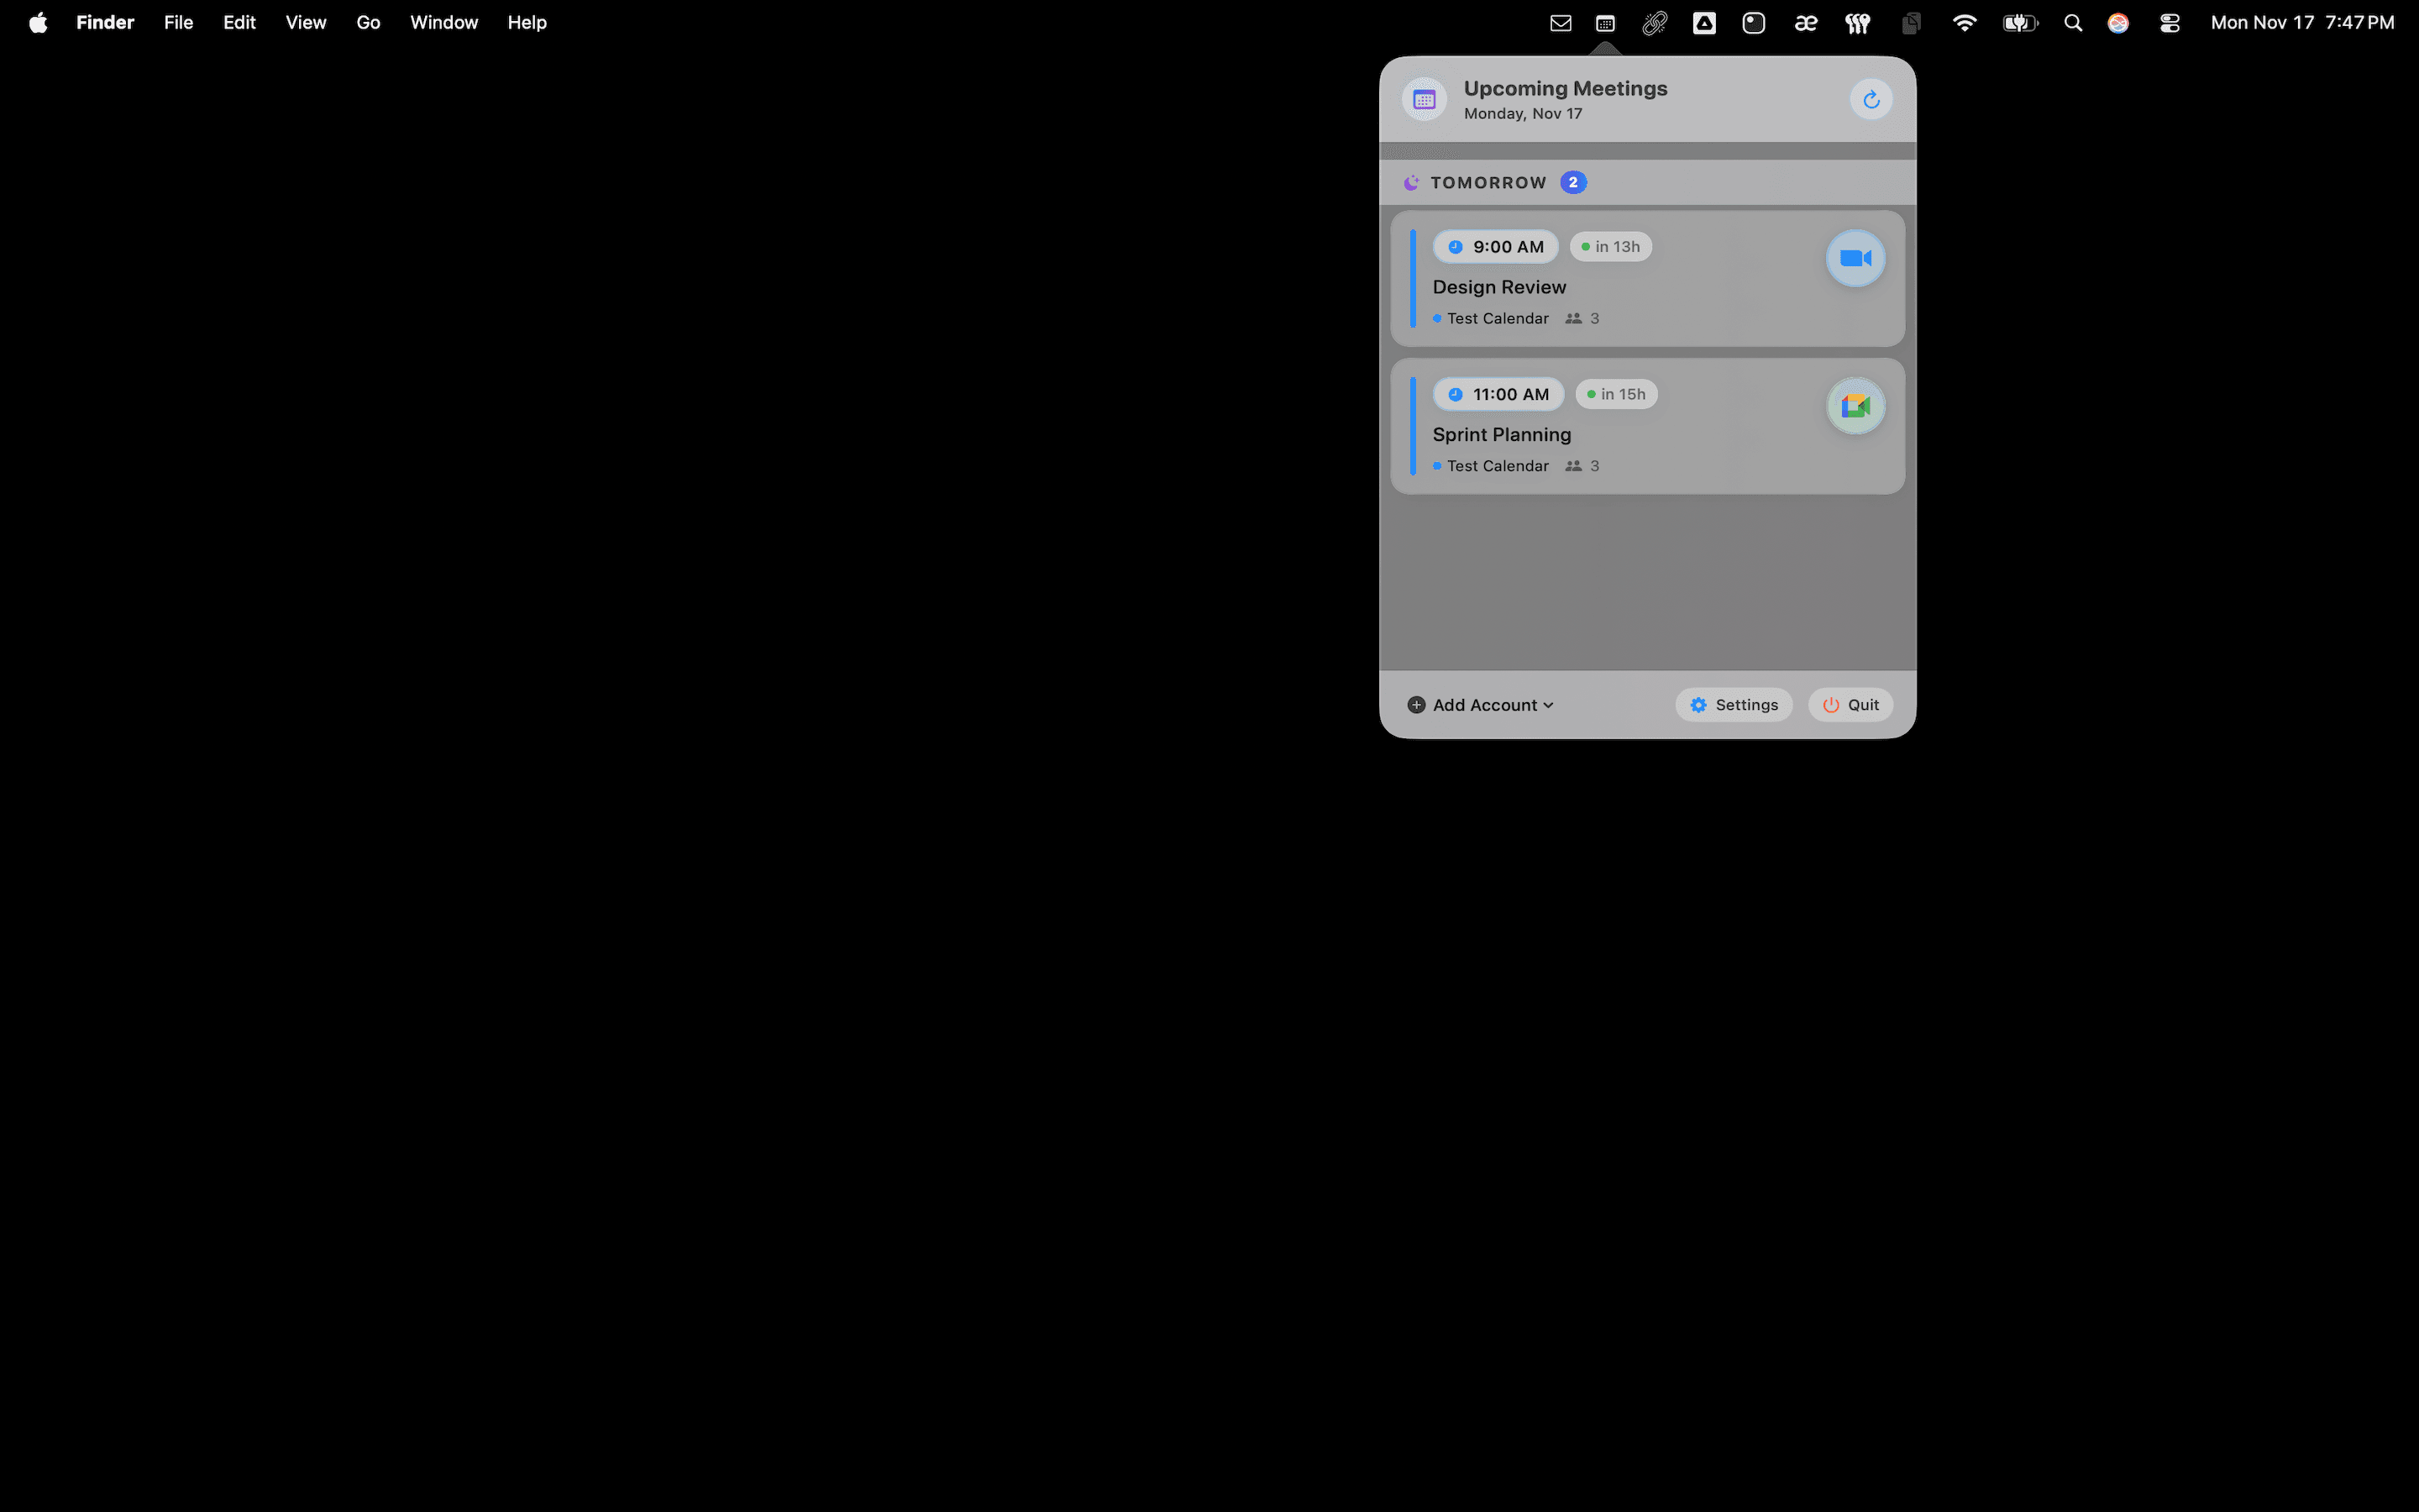The width and height of the screenshot is (2419, 1512).
Task: Open the Go menu
Action: pos(368,22)
